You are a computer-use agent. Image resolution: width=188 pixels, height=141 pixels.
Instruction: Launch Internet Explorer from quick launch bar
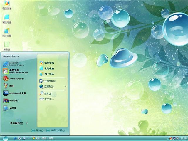click(15, 138)
